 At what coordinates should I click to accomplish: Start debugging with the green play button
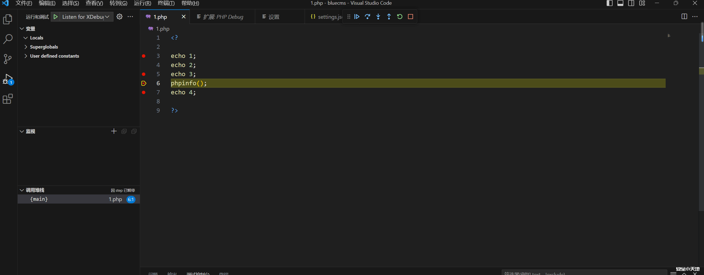tap(56, 17)
